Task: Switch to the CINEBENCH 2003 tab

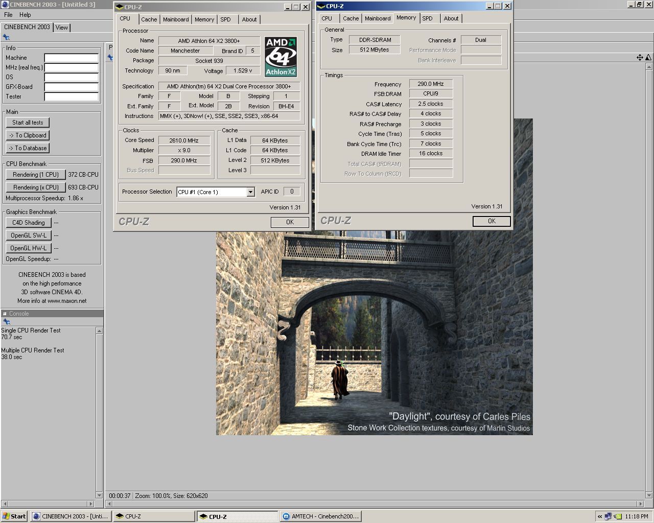Action: pyautogui.click(x=27, y=27)
